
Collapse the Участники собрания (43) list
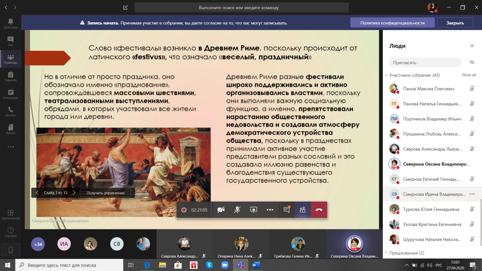[386, 75]
